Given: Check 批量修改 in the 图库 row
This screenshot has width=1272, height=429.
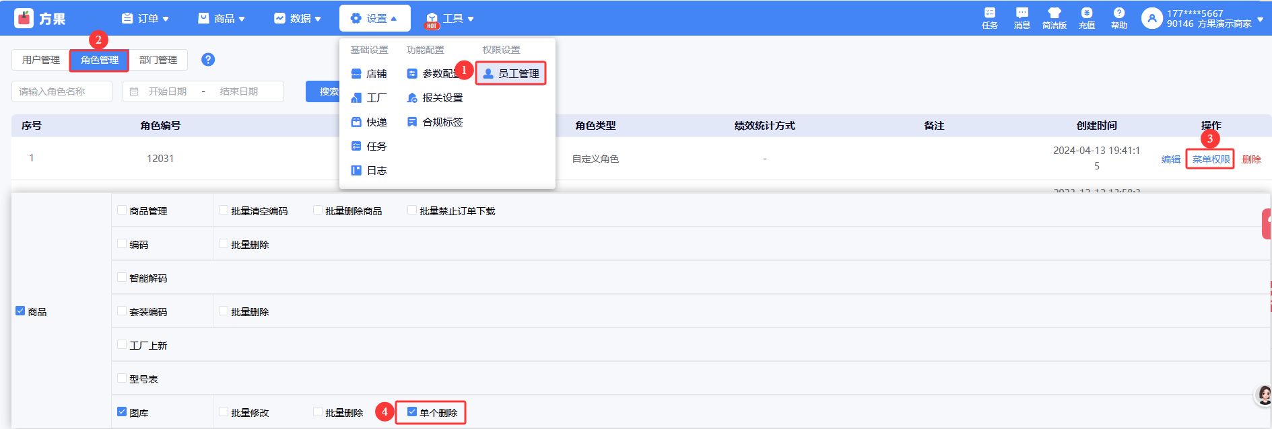Looking at the screenshot, I should point(224,412).
